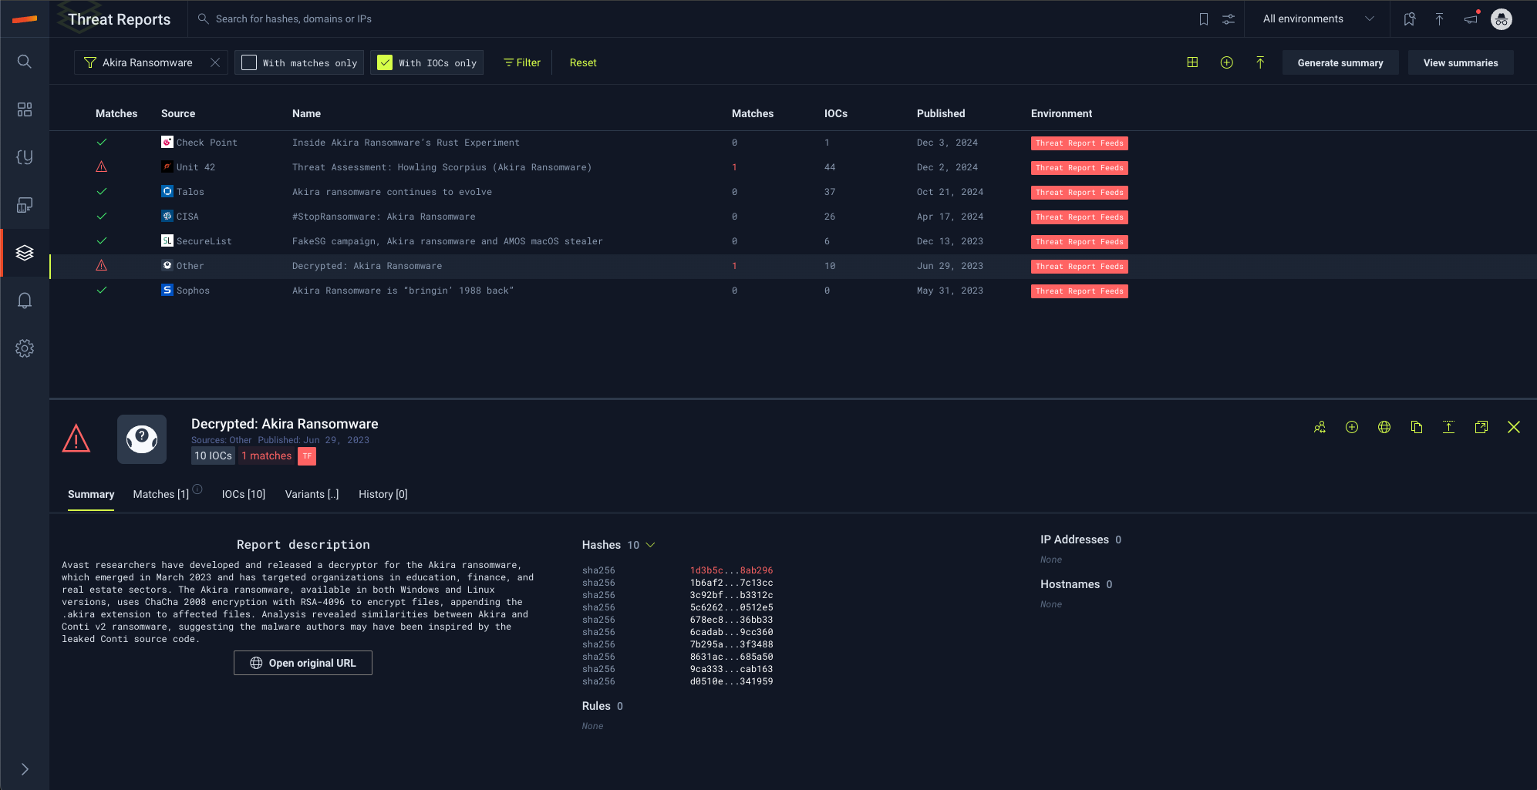Click the upload icon left of Generate summary
The width and height of the screenshot is (1537, 790).
[1260, 62]
